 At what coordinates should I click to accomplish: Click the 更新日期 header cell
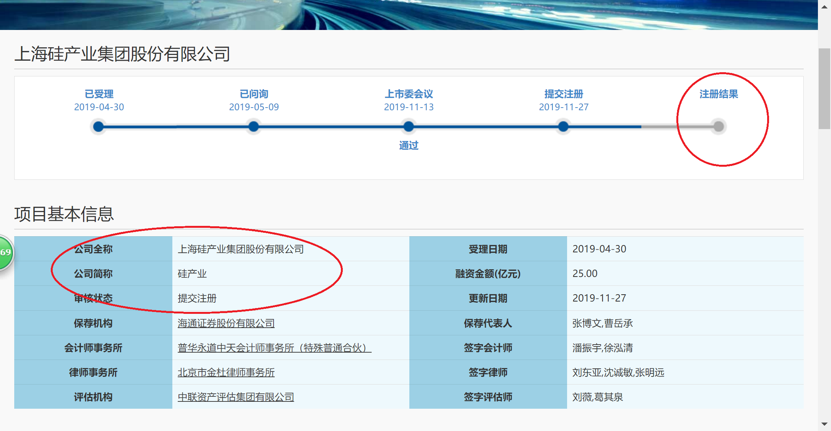[x=488, y=298]
